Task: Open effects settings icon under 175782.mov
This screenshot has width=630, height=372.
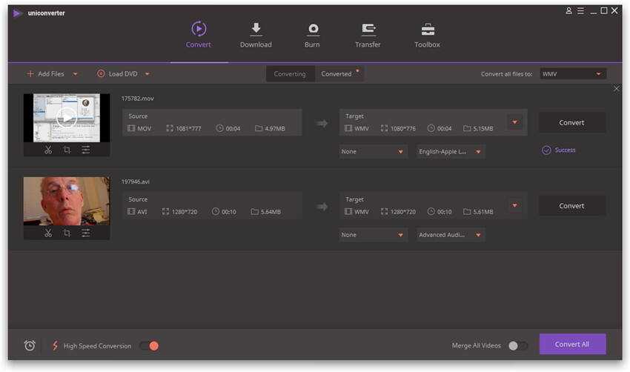Action: coord(86,150)
